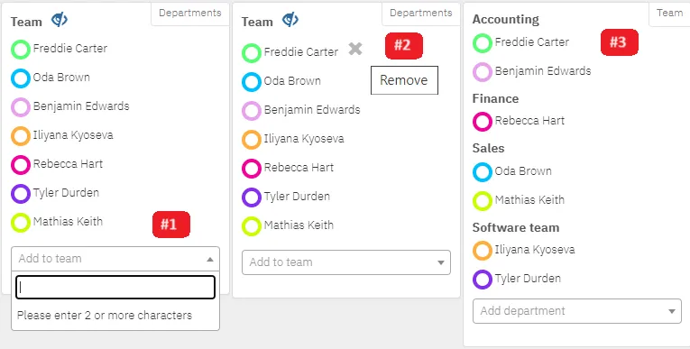Click Rebecca Hart's pink circle in first panel
The height and width of the screenshot is (349, 690).
[x=20, y=165]
